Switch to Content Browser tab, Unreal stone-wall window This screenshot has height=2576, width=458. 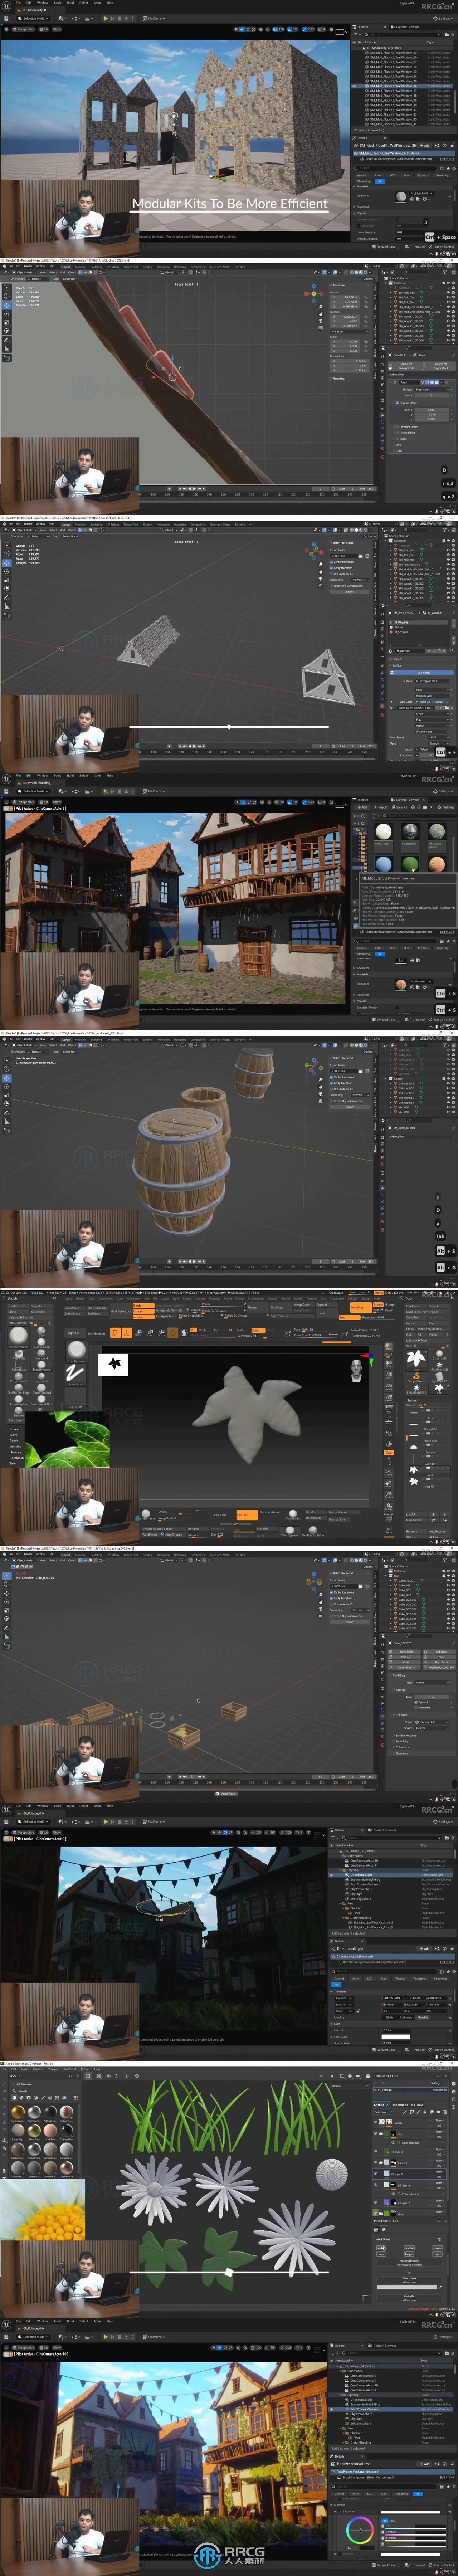pyautogui.click(x=405, y=27)
